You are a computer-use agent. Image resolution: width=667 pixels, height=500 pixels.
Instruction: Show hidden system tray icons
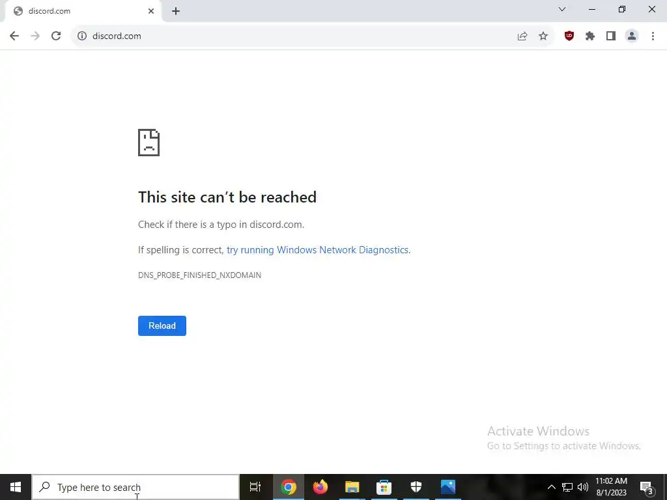[x=551, y=487]
